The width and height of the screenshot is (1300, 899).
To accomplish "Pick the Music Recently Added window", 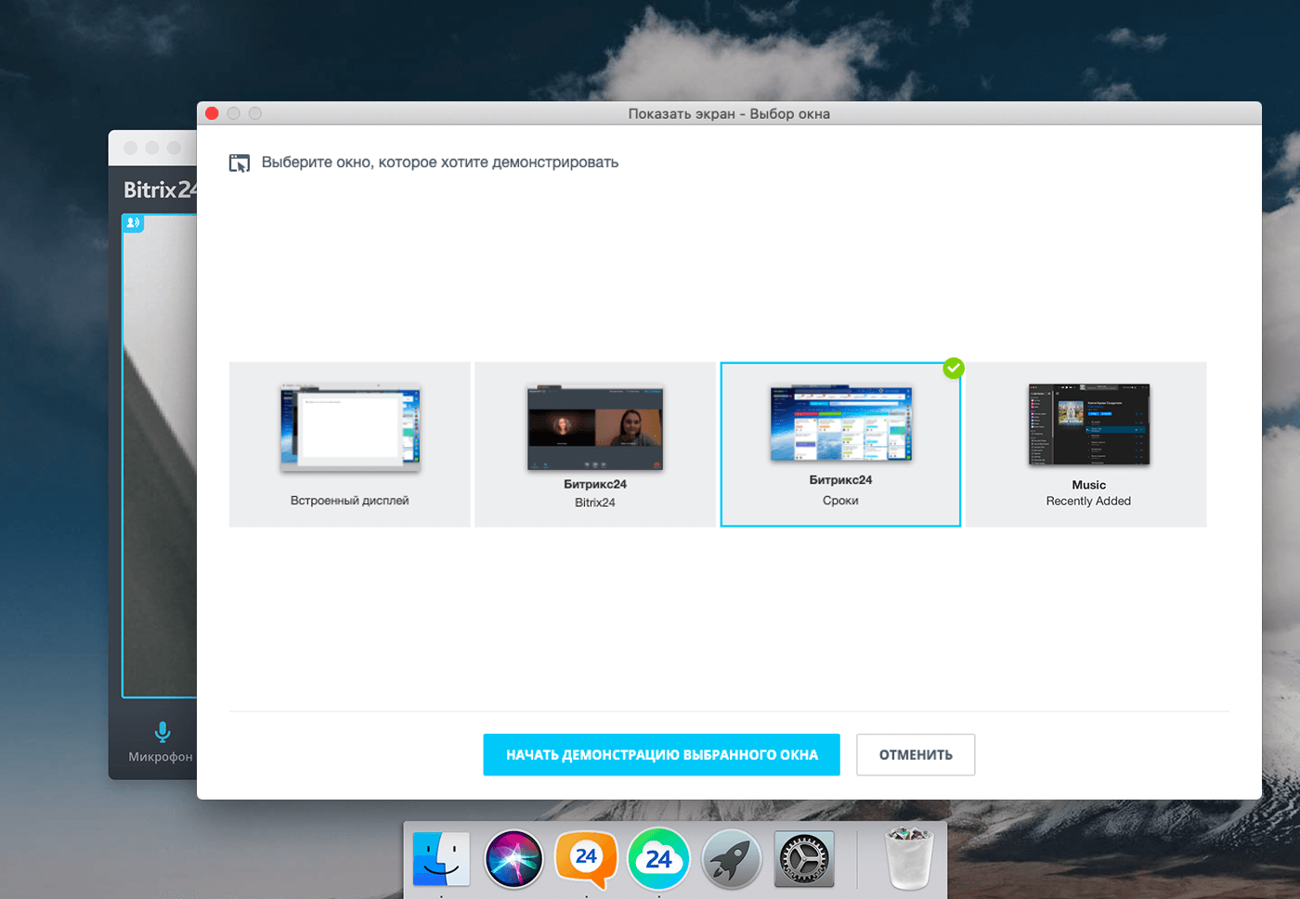I will (1088, 444).
